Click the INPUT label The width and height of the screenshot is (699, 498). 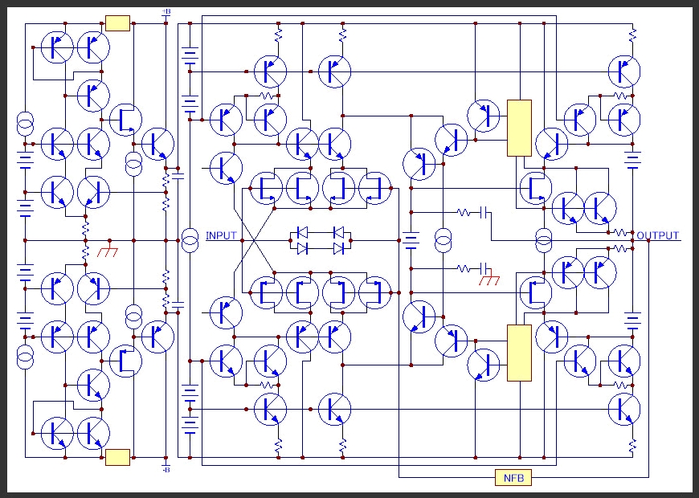221,235
